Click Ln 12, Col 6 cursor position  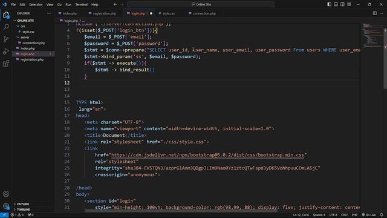[x=301, y=215]
